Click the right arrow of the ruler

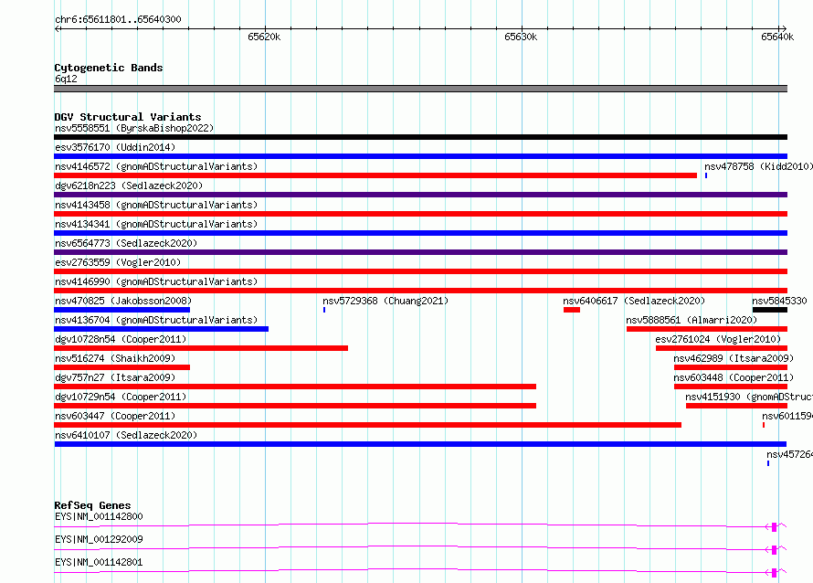784,28
